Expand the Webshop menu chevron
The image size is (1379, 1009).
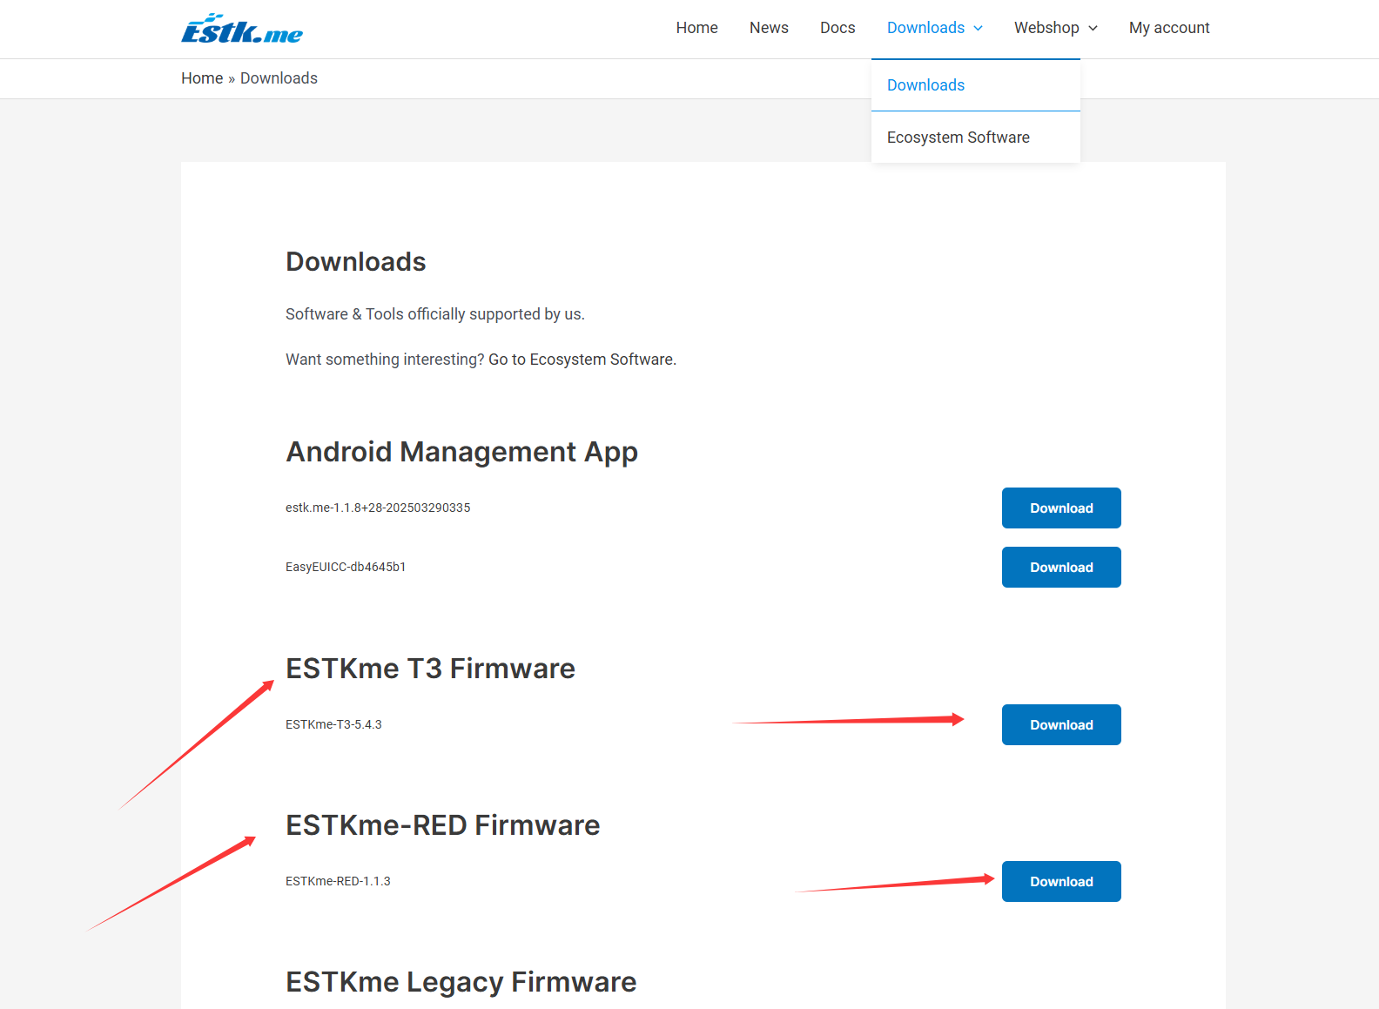tap(1093, 29)
